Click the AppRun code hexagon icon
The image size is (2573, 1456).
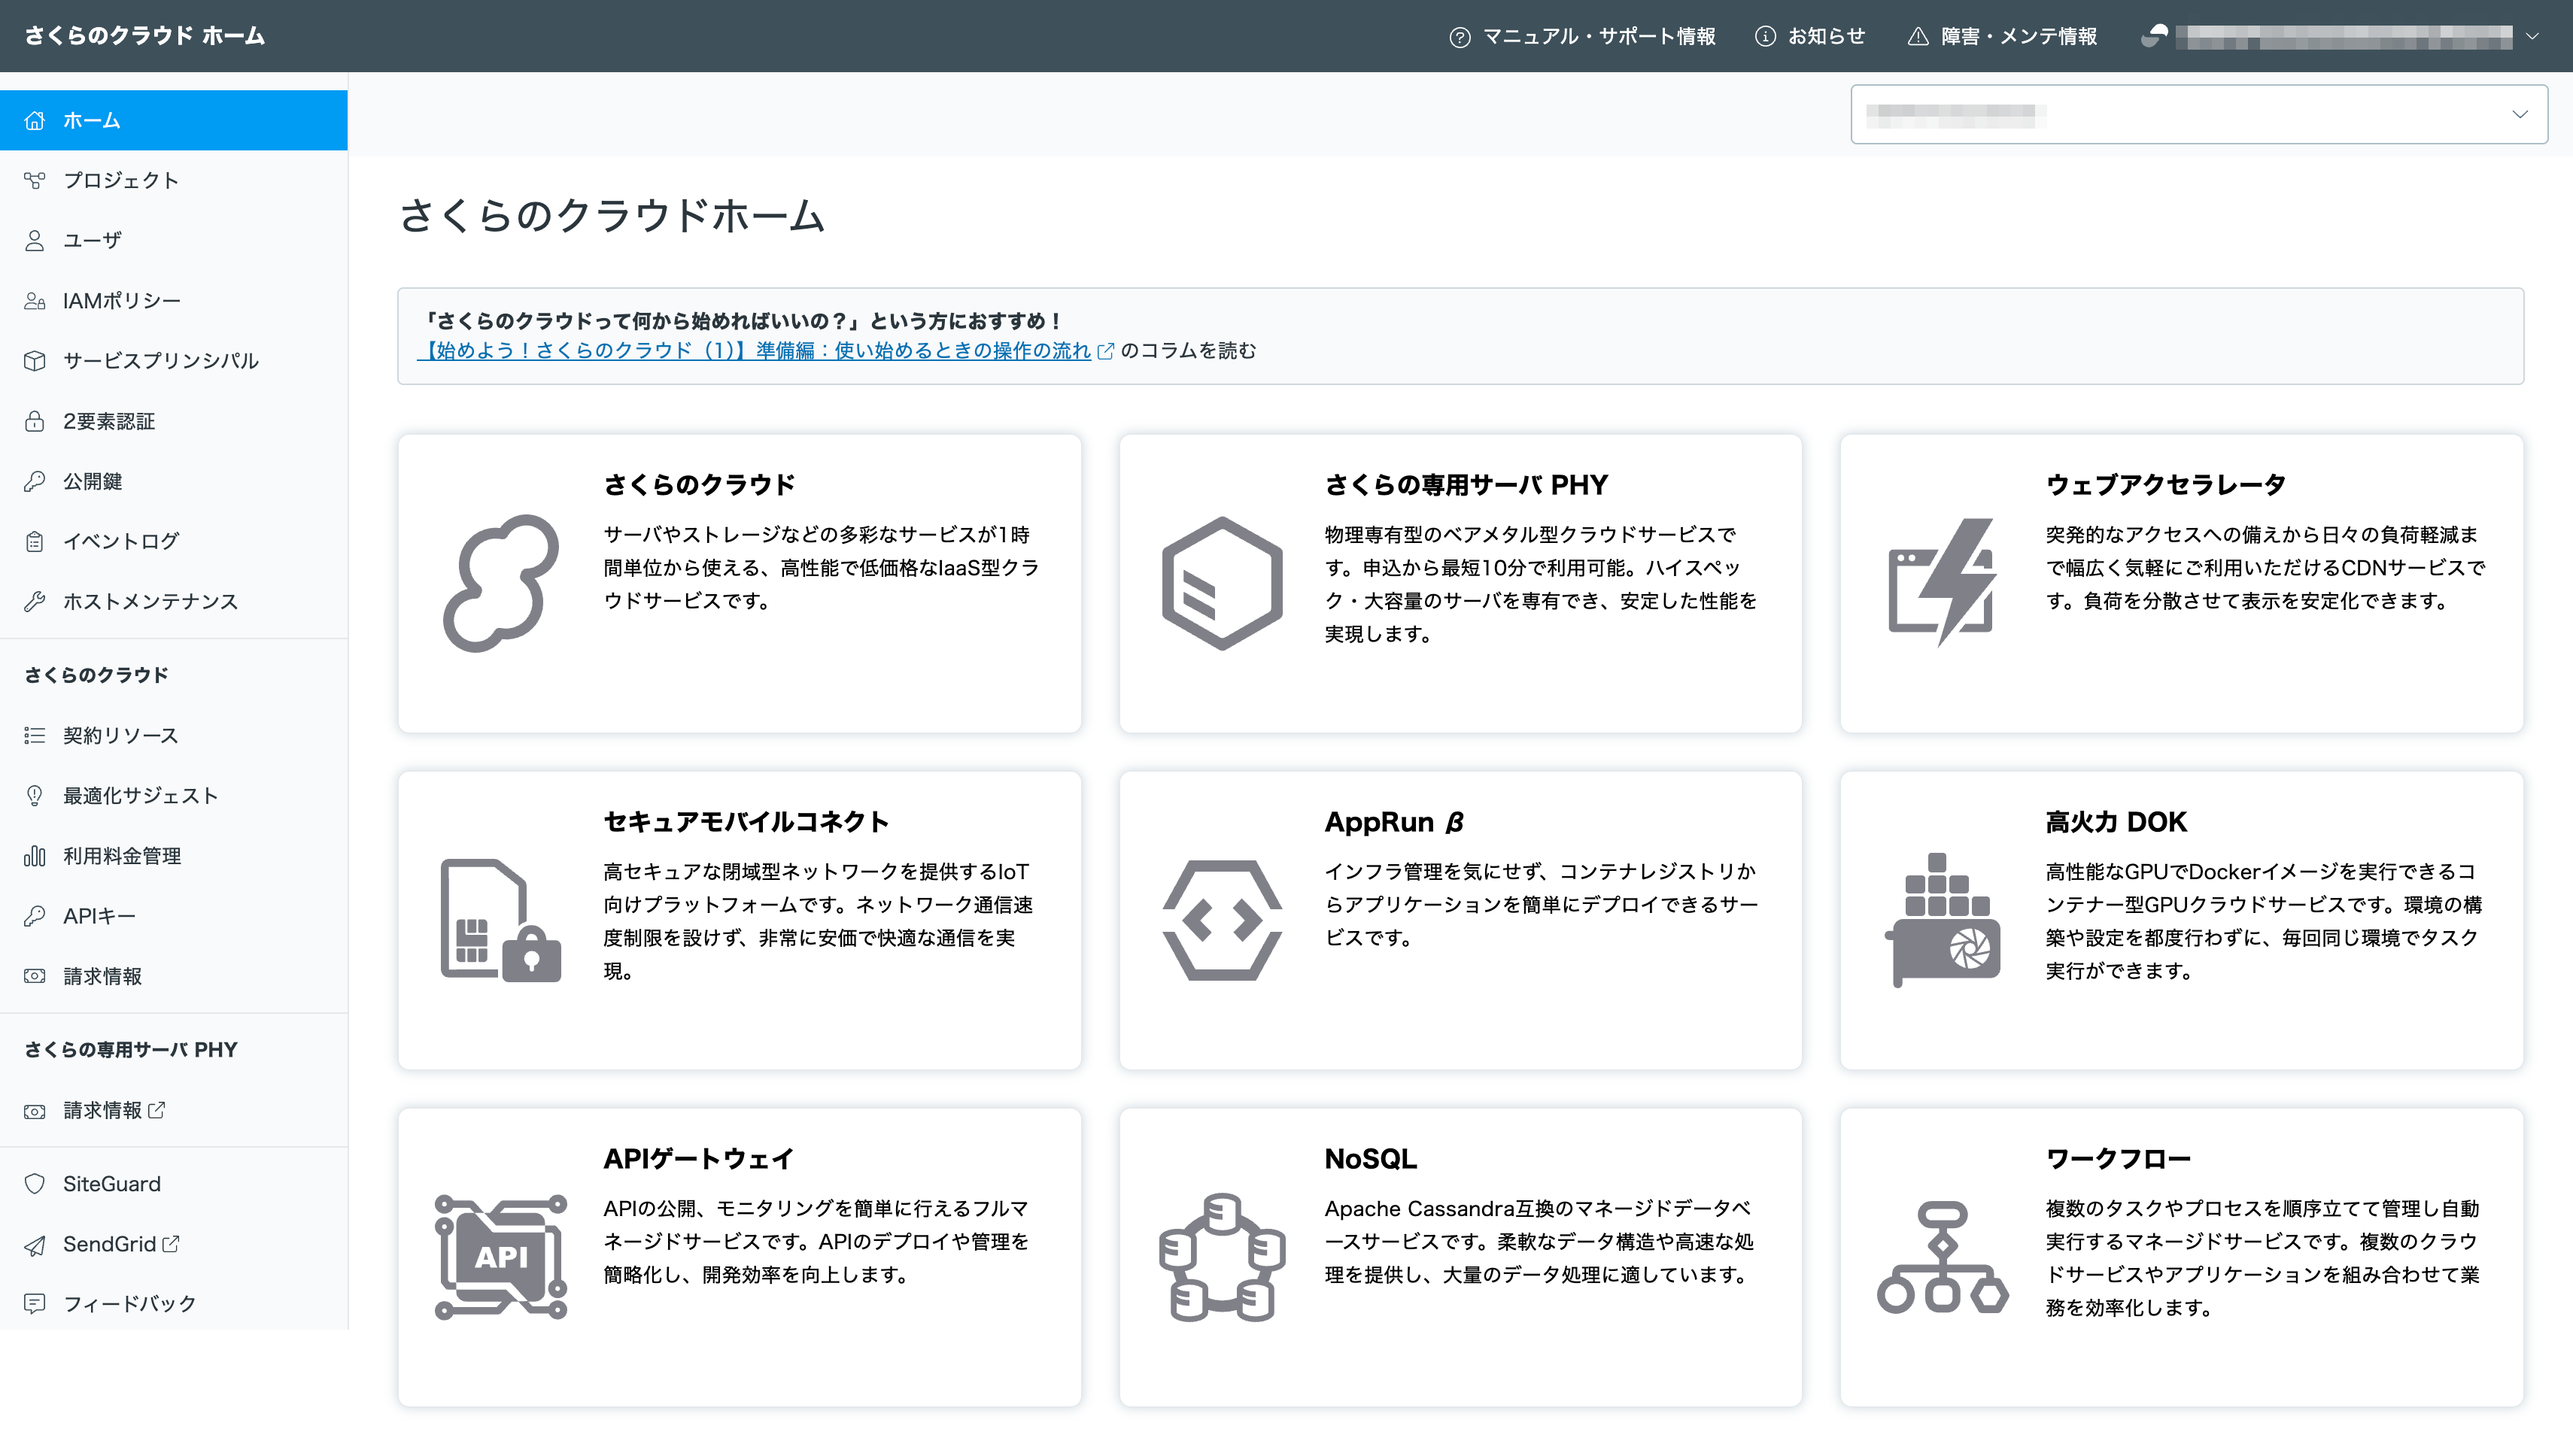[1222, 920]
